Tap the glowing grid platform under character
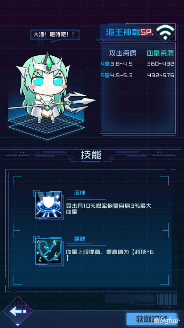 (x=47, y=126)
